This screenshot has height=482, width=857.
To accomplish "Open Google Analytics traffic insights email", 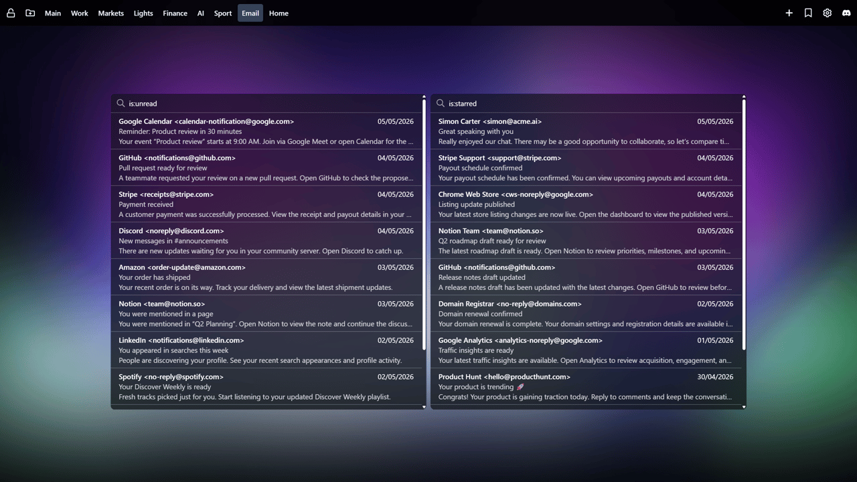I will pos(587,350).
